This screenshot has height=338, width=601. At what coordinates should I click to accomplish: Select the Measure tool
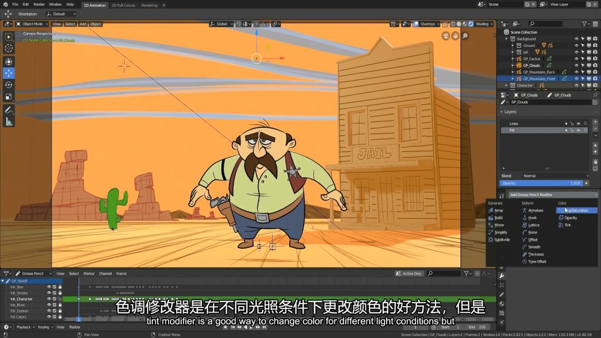pyautogui.click(x=9, y=122)
